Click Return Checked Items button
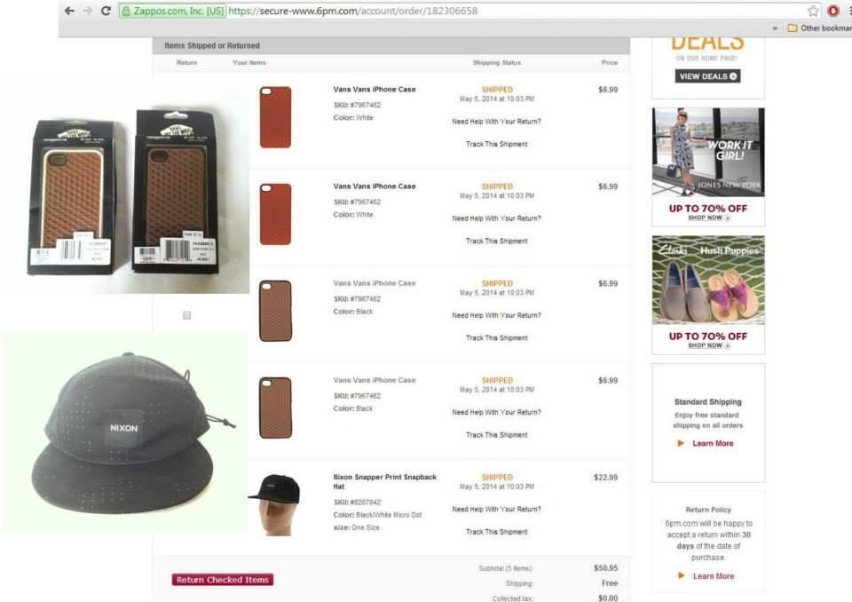 tap(222, 580)
